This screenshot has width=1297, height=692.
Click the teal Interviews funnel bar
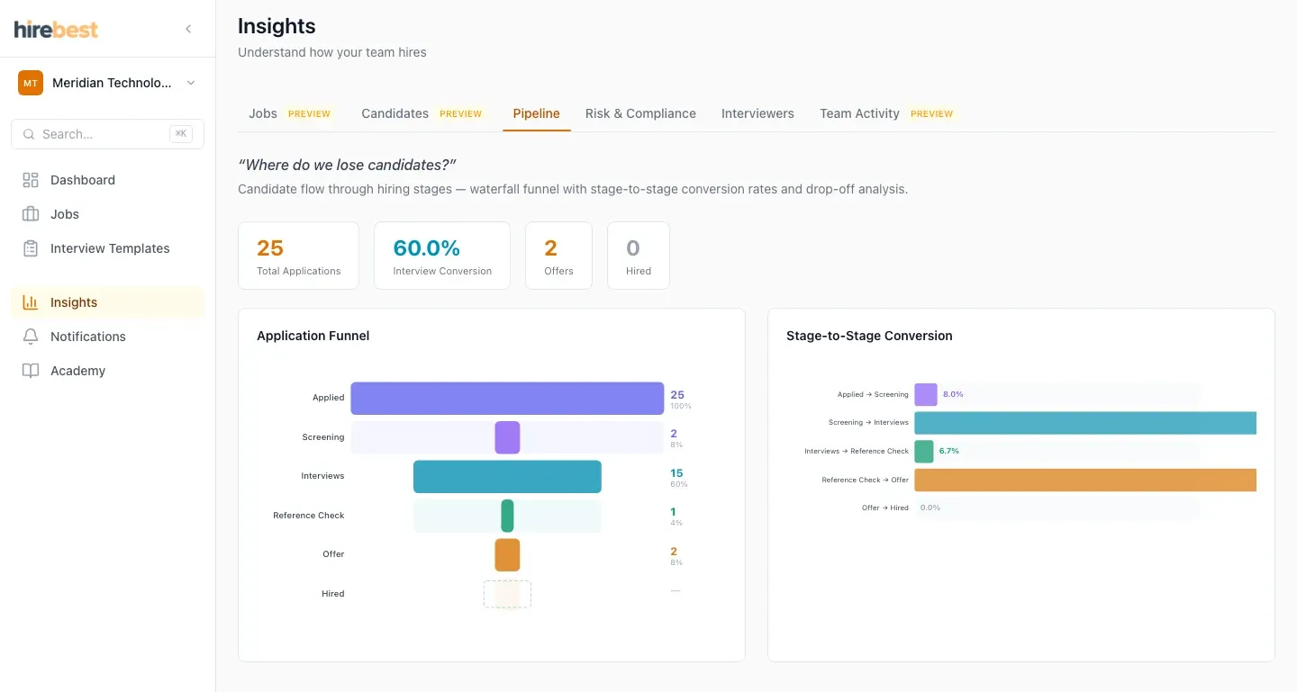507,477
